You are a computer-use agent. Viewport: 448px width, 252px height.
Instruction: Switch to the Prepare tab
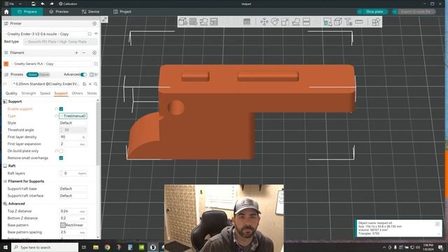(27, 12)
